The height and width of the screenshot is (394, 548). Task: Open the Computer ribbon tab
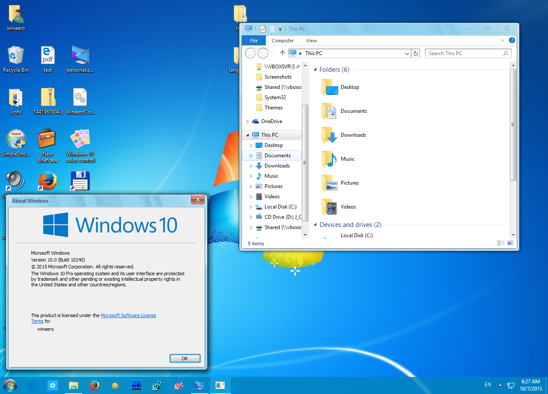(283, 40)
